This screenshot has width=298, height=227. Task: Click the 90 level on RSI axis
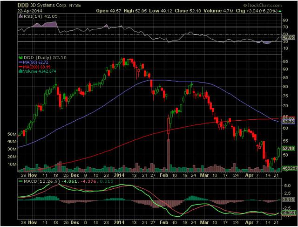click(285, 20)
